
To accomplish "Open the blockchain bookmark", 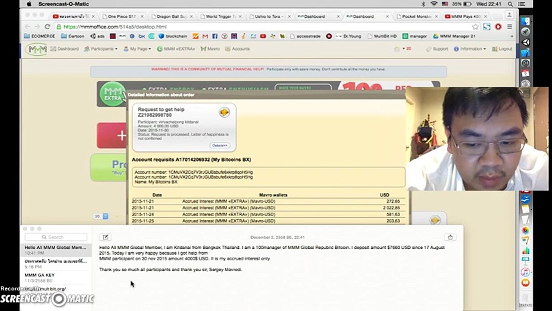I will (173, 36).
